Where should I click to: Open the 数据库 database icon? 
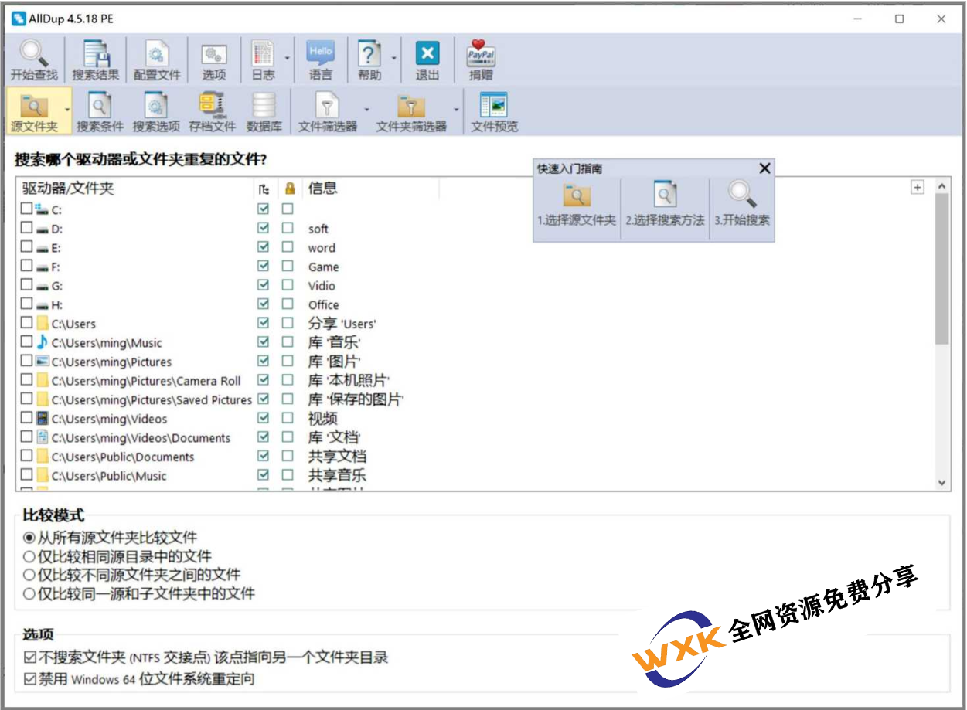tap(264, 111)
